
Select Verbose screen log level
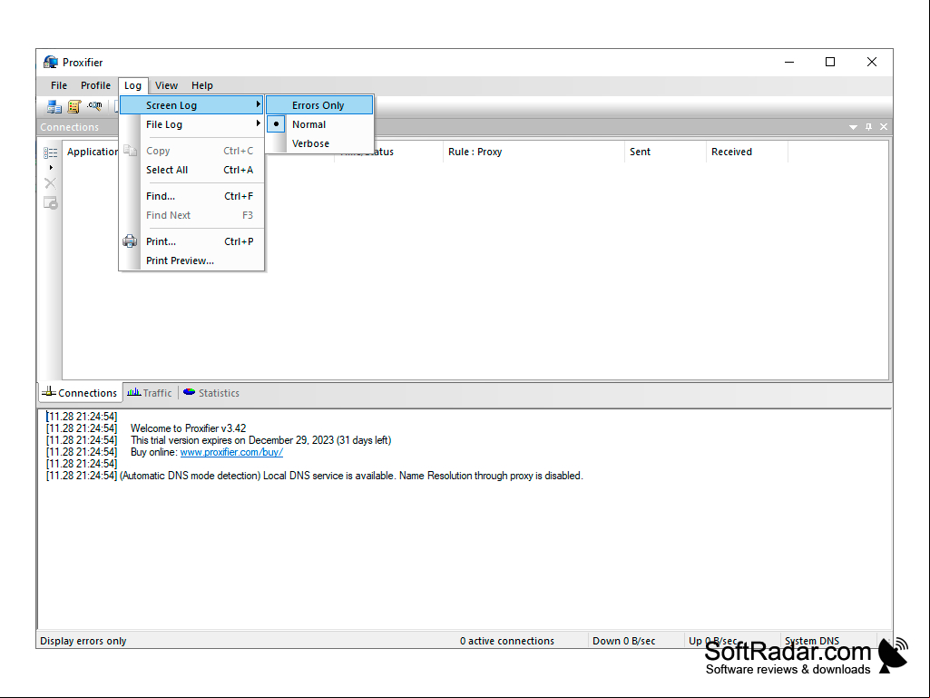pyautogui.click(x=319, y=143)
